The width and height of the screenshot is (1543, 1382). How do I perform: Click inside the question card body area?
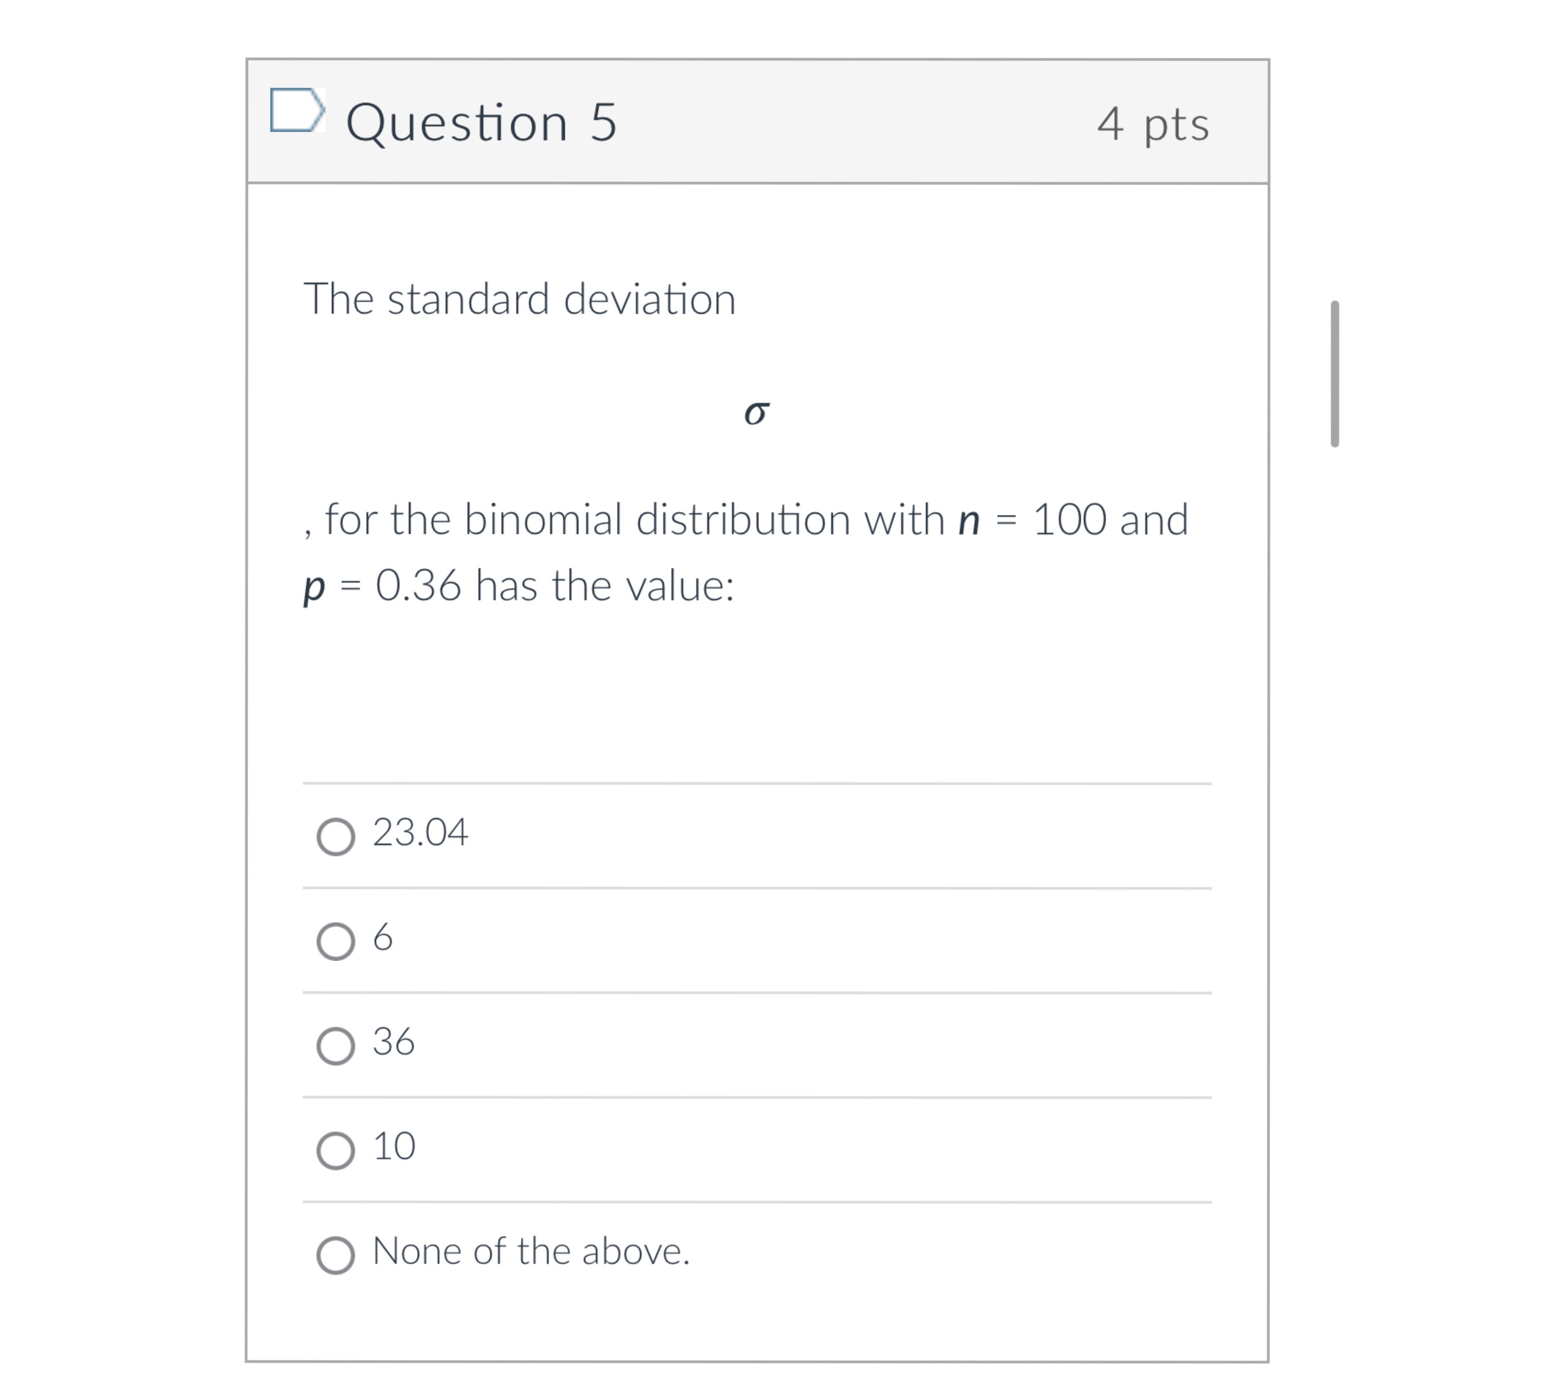click(760, 683)
